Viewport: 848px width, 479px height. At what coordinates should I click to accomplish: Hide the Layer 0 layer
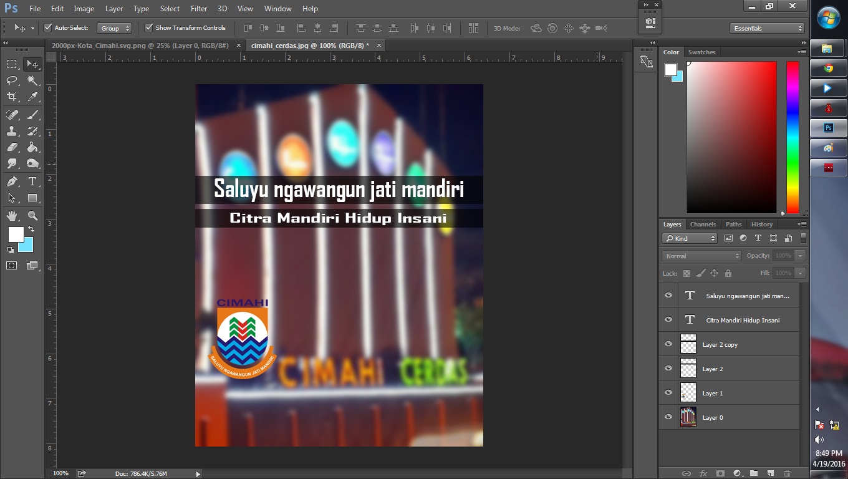click(x=668, y=417)
